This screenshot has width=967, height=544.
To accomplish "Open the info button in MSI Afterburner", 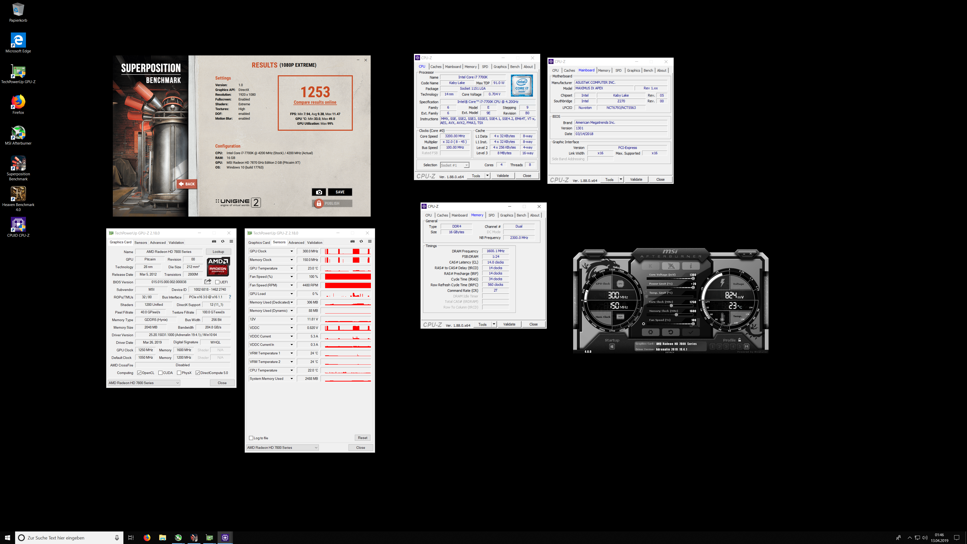I will point(691,266).
